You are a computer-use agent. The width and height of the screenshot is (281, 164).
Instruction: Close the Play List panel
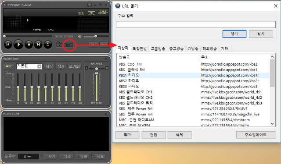[x=106, y=114]
